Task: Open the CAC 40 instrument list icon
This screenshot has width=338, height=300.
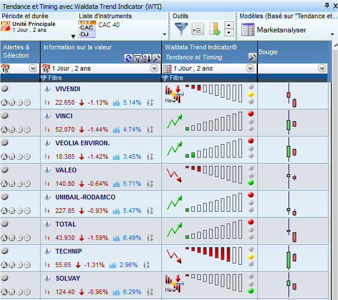Action: [87, 29]
